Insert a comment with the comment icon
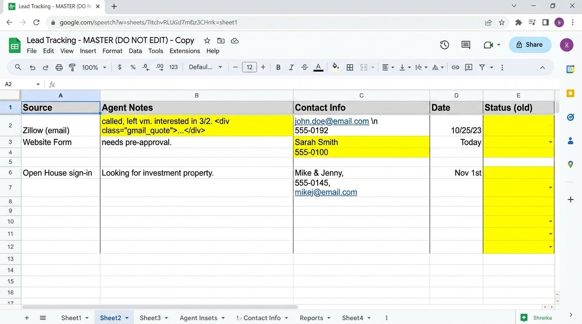This screenshot has width=582, height=324. [468, 67]
